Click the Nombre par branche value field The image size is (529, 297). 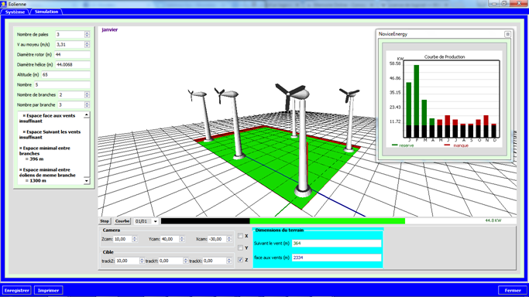coord(71,105)
